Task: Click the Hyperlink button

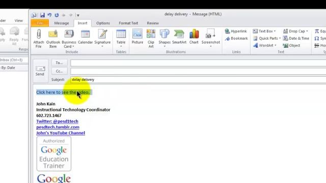Action: [x=236, y=32]
